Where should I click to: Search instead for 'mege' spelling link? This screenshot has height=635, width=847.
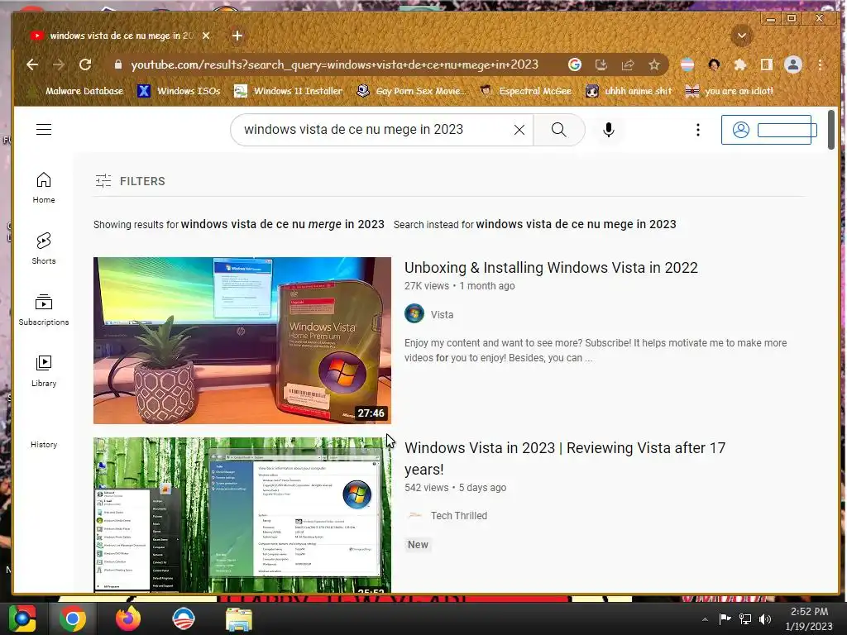[576, 224]
